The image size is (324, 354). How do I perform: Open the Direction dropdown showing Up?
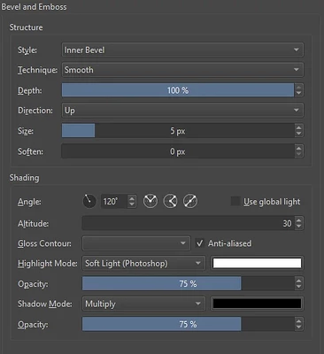pos(182,111)
